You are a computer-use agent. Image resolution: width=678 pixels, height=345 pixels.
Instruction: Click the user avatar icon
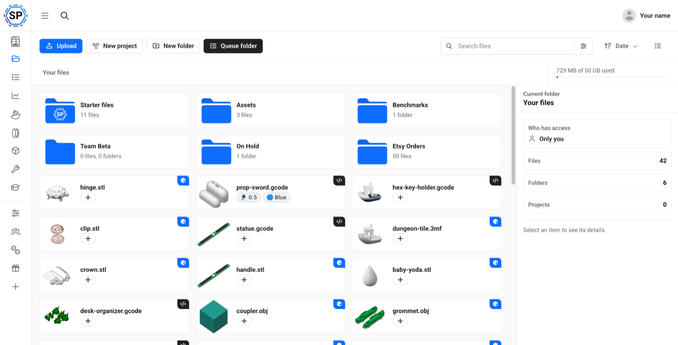[x=629, y=16]
